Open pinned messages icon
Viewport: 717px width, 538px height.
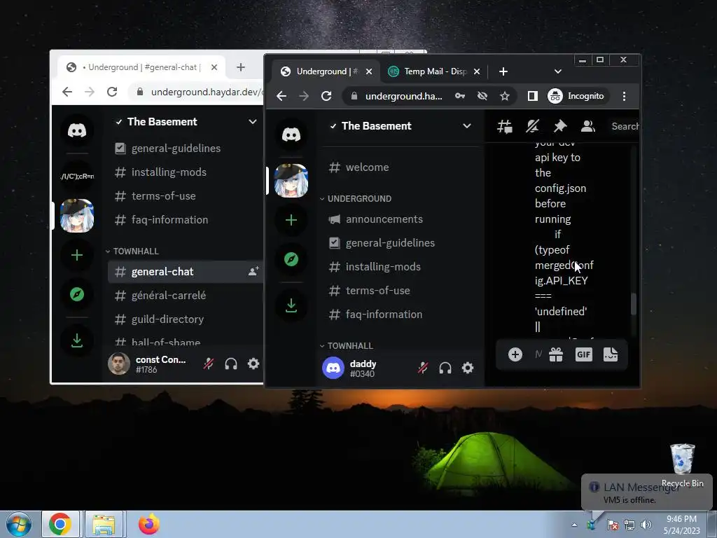(560, 126)
